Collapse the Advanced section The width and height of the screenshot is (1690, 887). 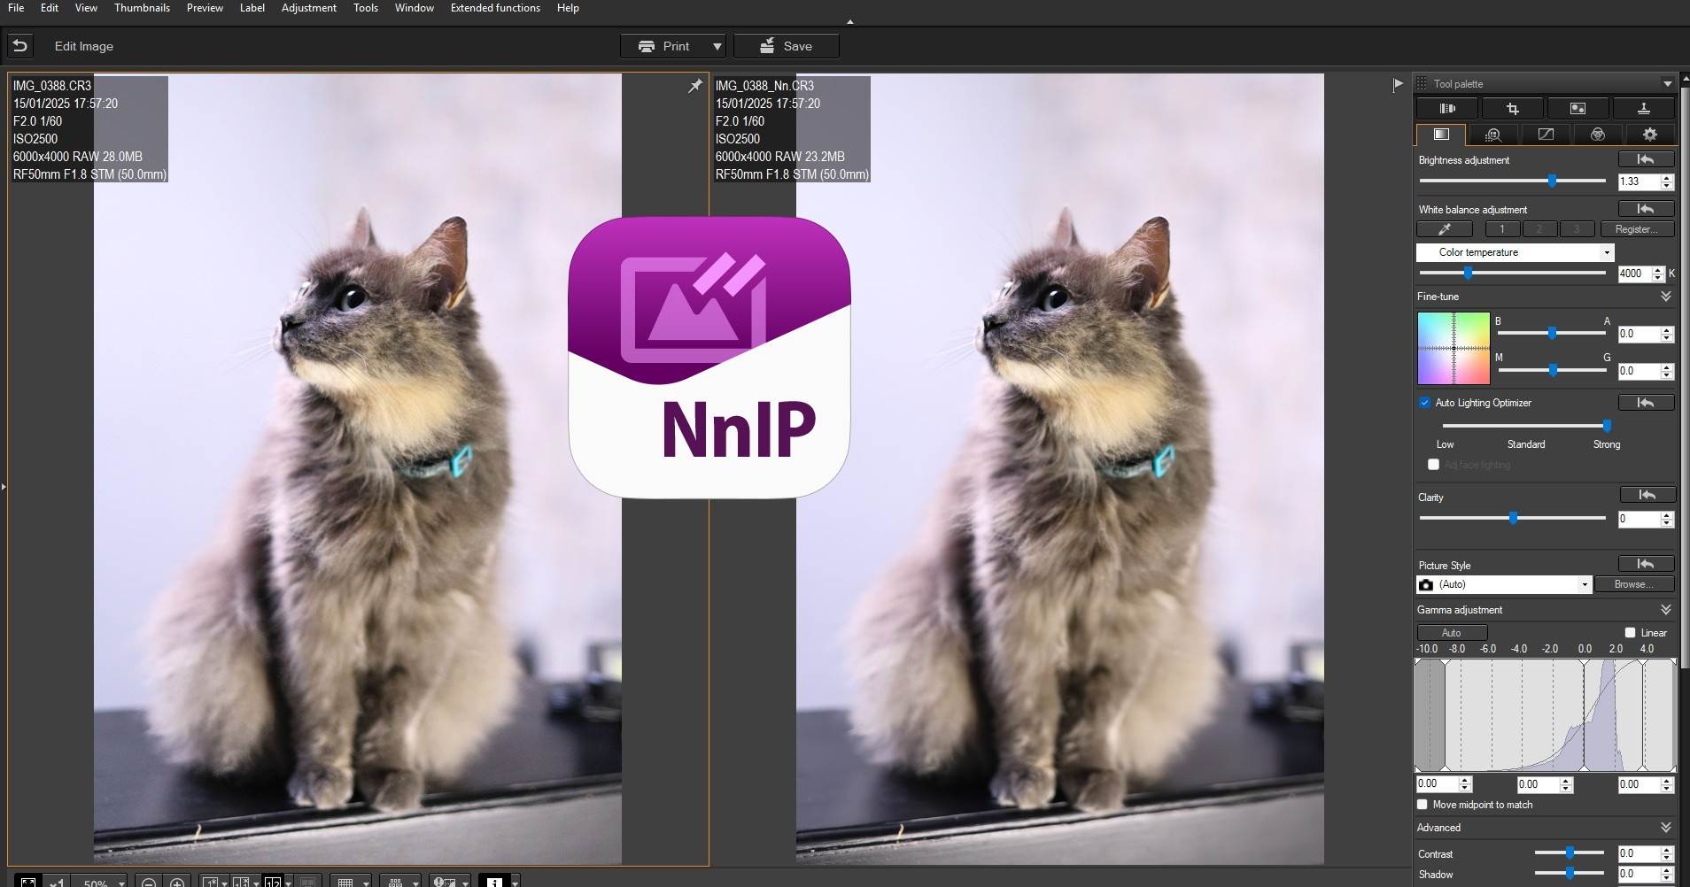click(1665, 828)
